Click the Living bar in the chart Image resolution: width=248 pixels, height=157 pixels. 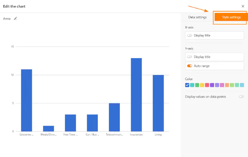158,103
